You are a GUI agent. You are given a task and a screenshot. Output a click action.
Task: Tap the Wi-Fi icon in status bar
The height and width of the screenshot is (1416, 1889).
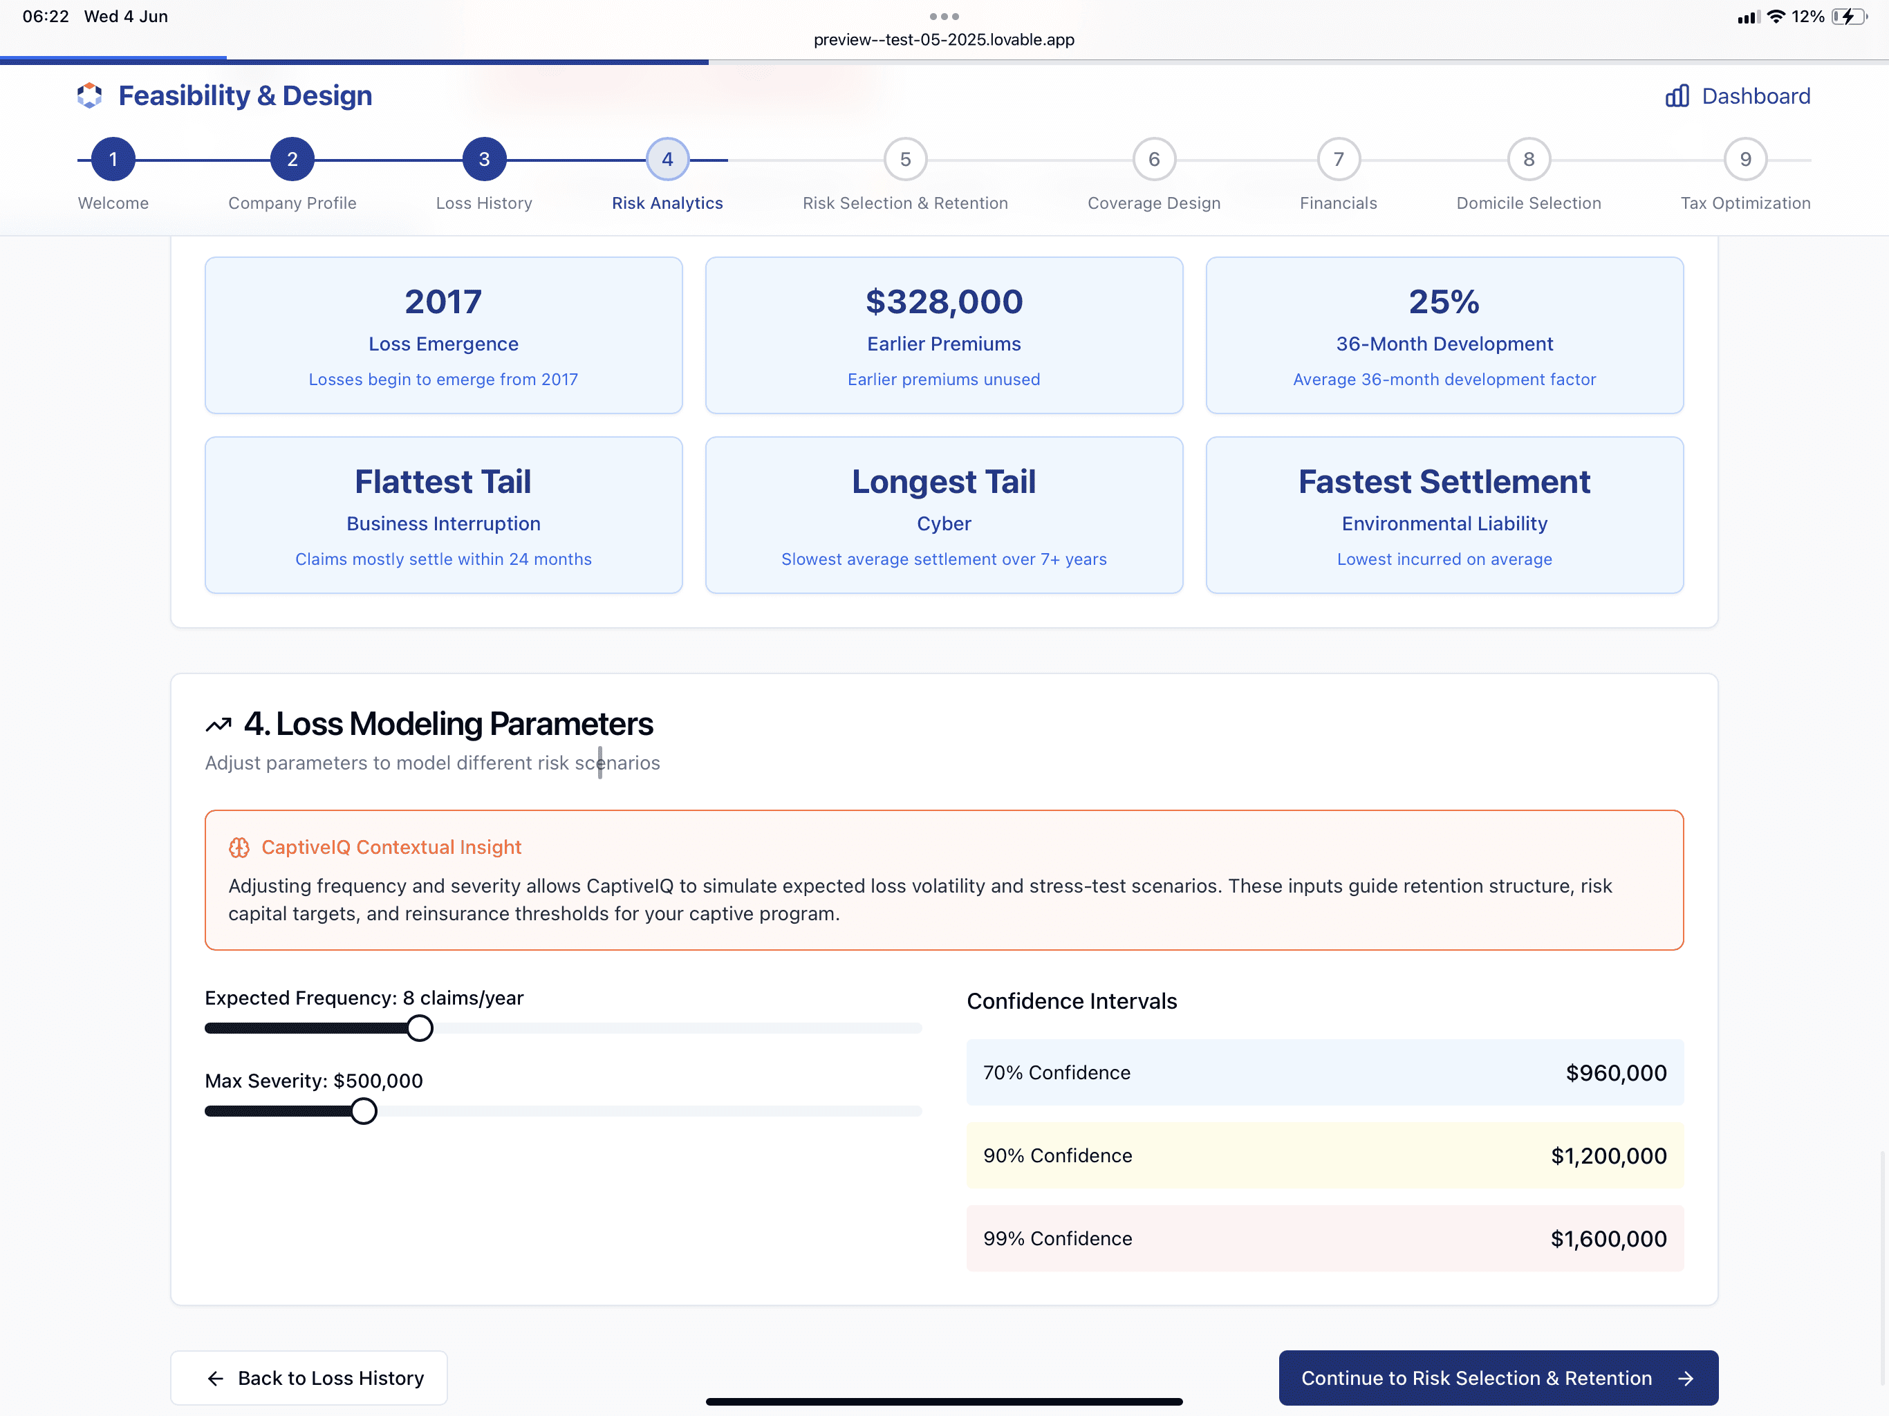coord(1776,16)
